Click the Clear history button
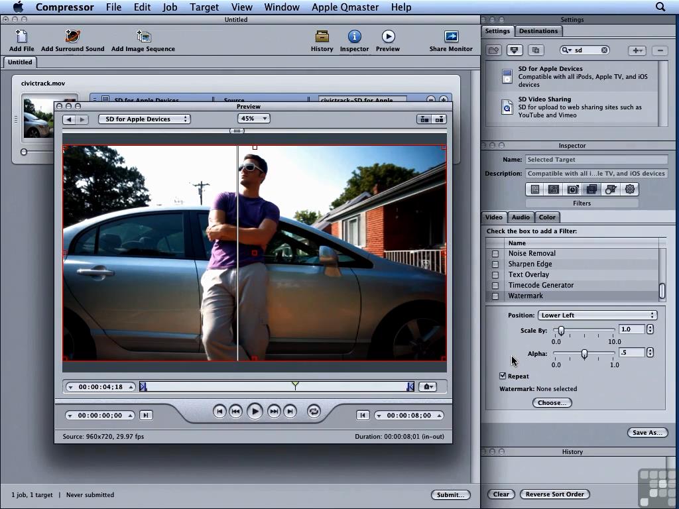This screenshot has height=509, width=679. tap(501, 494)
